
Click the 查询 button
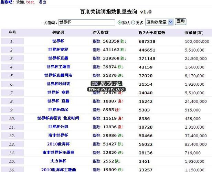pyautogui.click(x=180, y=22)
